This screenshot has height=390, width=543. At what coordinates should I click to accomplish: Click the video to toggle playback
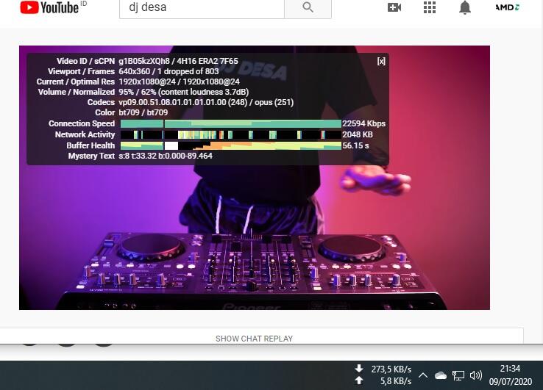coord(254,220)
